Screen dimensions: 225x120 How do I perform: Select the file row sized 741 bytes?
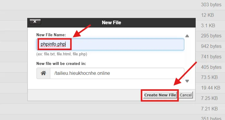click(x=211, y=57)
